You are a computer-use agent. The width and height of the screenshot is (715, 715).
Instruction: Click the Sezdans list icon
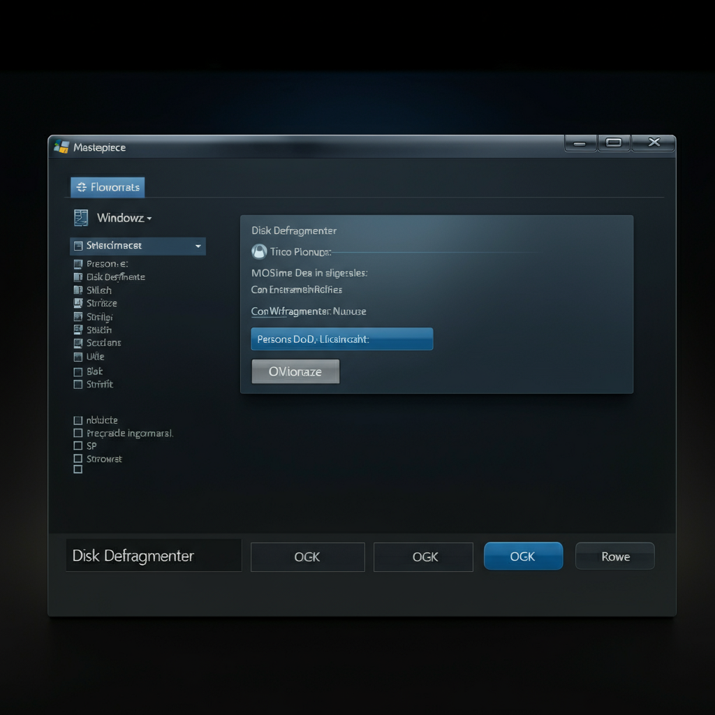point(78,343)
